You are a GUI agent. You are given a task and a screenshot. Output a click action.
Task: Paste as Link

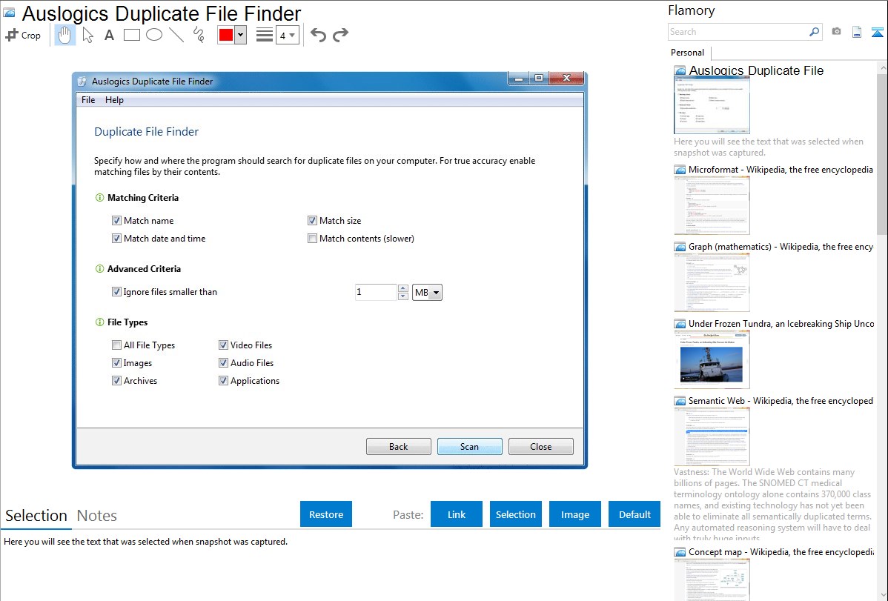tap(457, 514)
